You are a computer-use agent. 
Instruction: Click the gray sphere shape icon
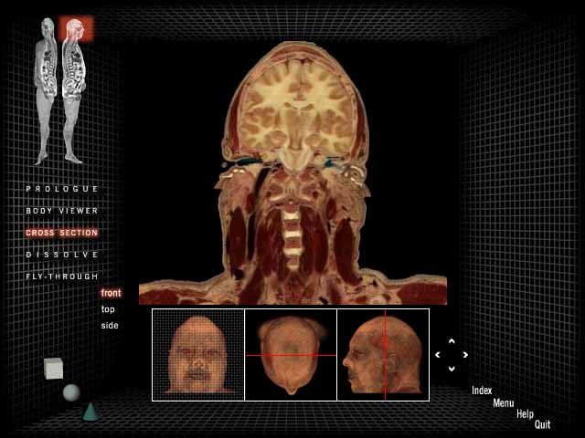pyautogui.click(x=71, y=393)
